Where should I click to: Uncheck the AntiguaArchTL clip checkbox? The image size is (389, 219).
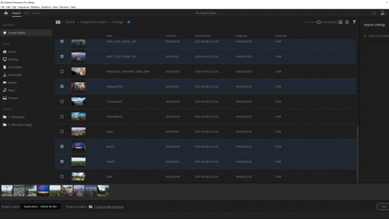(x=62, y=87)
